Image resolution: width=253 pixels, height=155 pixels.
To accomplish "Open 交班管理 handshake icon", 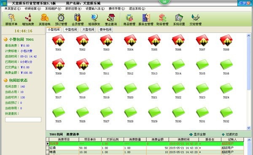I will (x=196, y=20).
